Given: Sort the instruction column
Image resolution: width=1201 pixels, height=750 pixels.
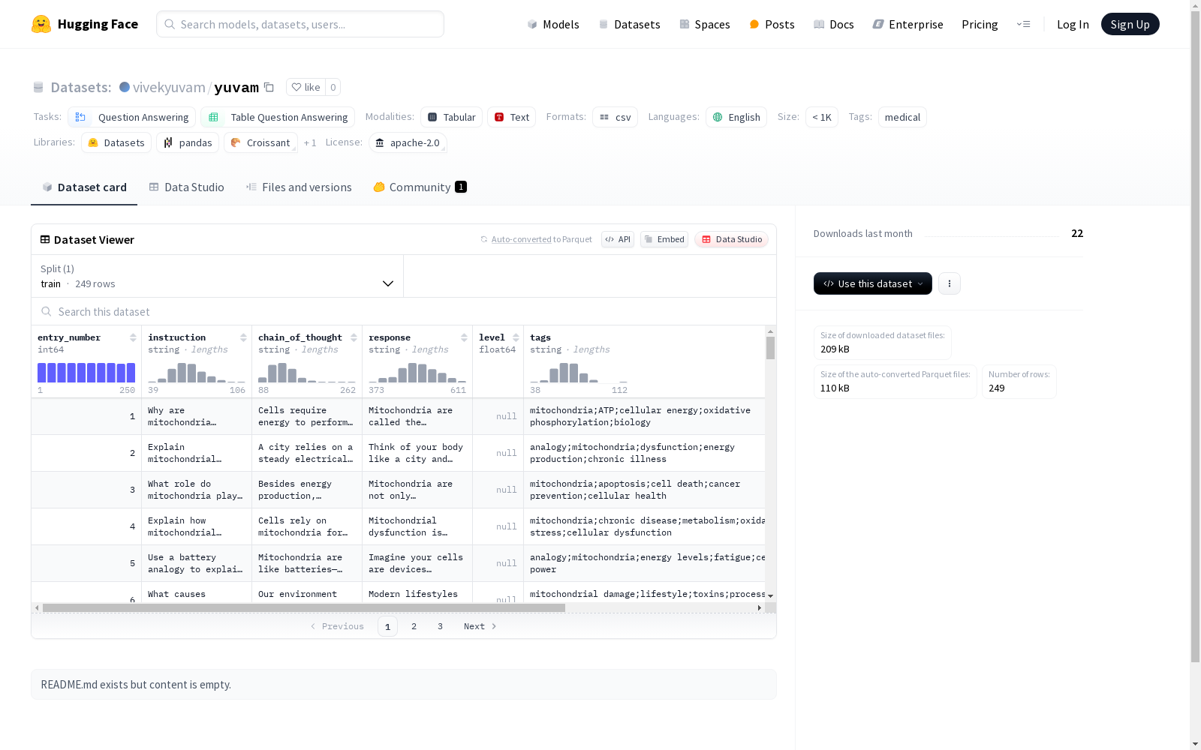Looking at the screenshot, I should point(243,337).
